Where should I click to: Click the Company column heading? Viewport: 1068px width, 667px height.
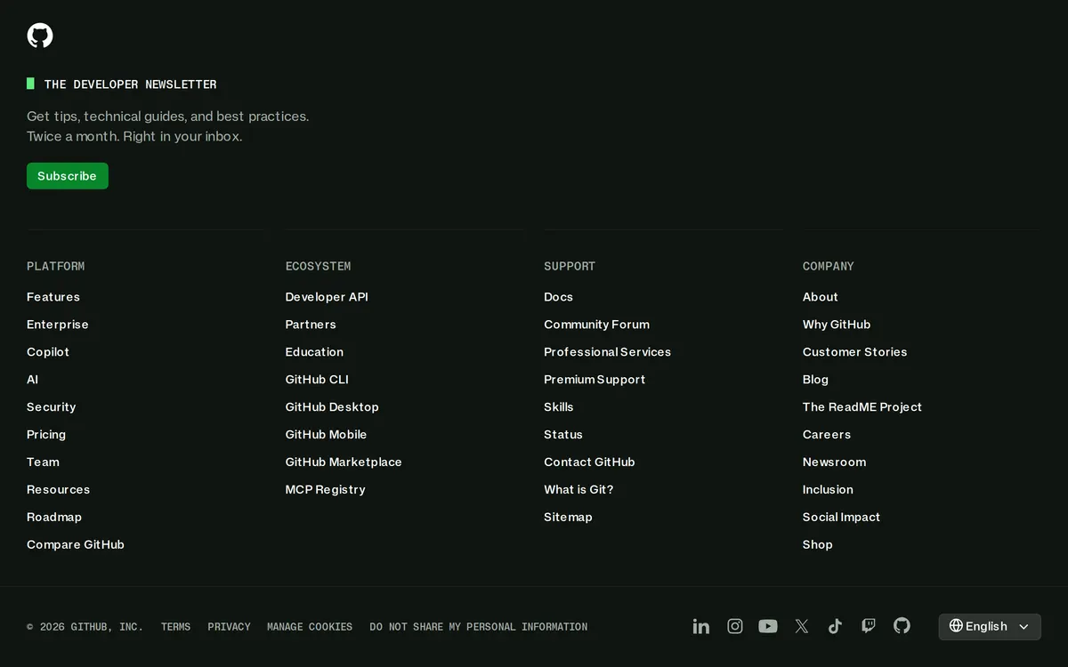[829, 267]
